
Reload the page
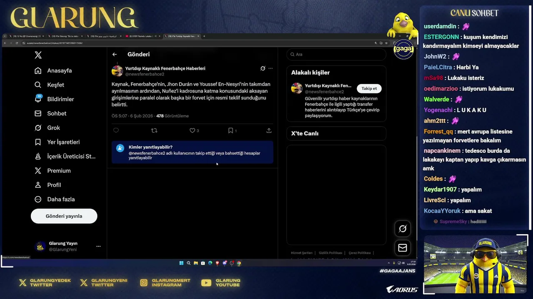17,43
